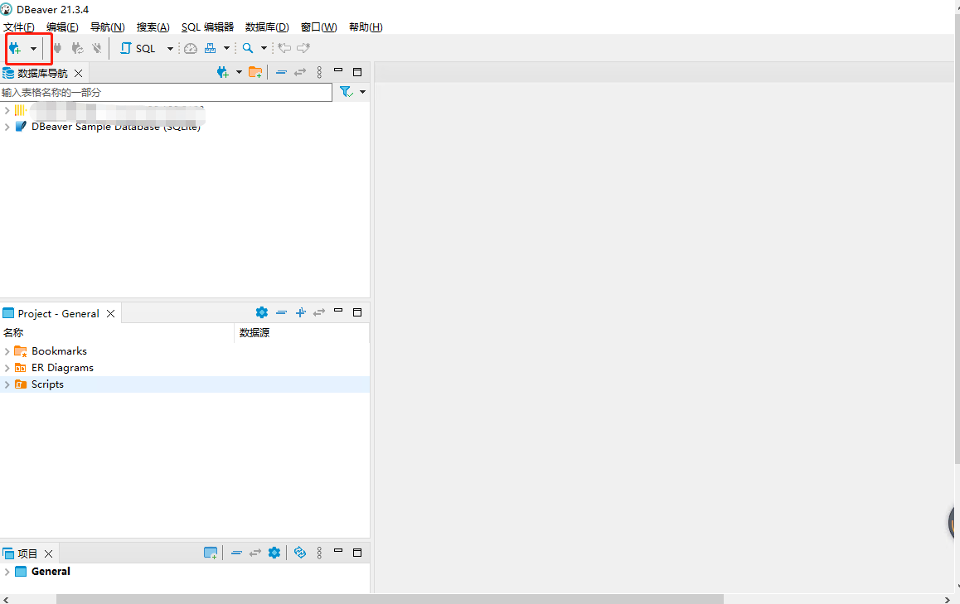The height and width of the screenshot is (604, 960).
Task: Open the dropdown arrow next to the search magnifier
Action: (264, 48)
